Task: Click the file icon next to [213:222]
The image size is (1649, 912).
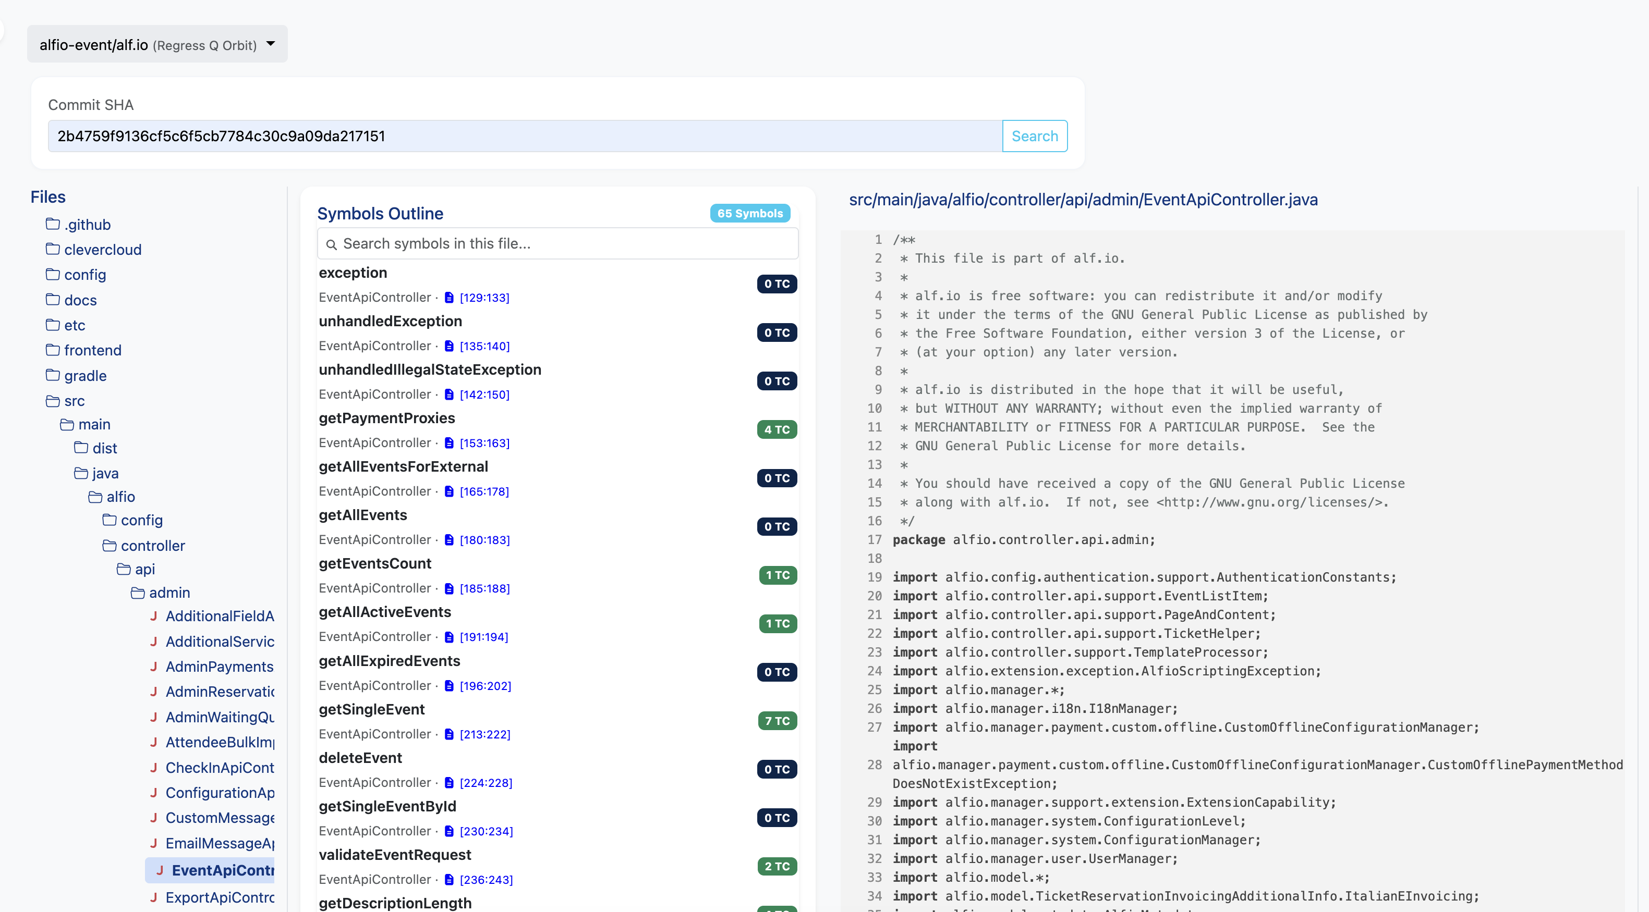Action: [448, 734]
